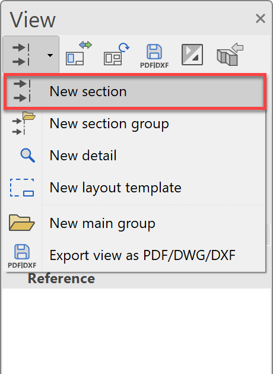Choose New layout template
This screenshot has height=374, width=273.
[x=135, y=188]
